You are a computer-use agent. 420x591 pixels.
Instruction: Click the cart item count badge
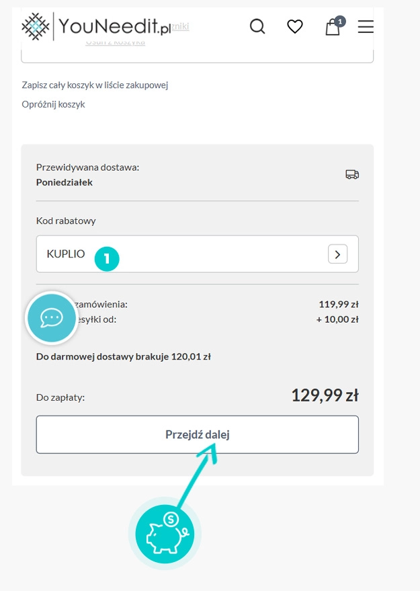tap(340, 22)
